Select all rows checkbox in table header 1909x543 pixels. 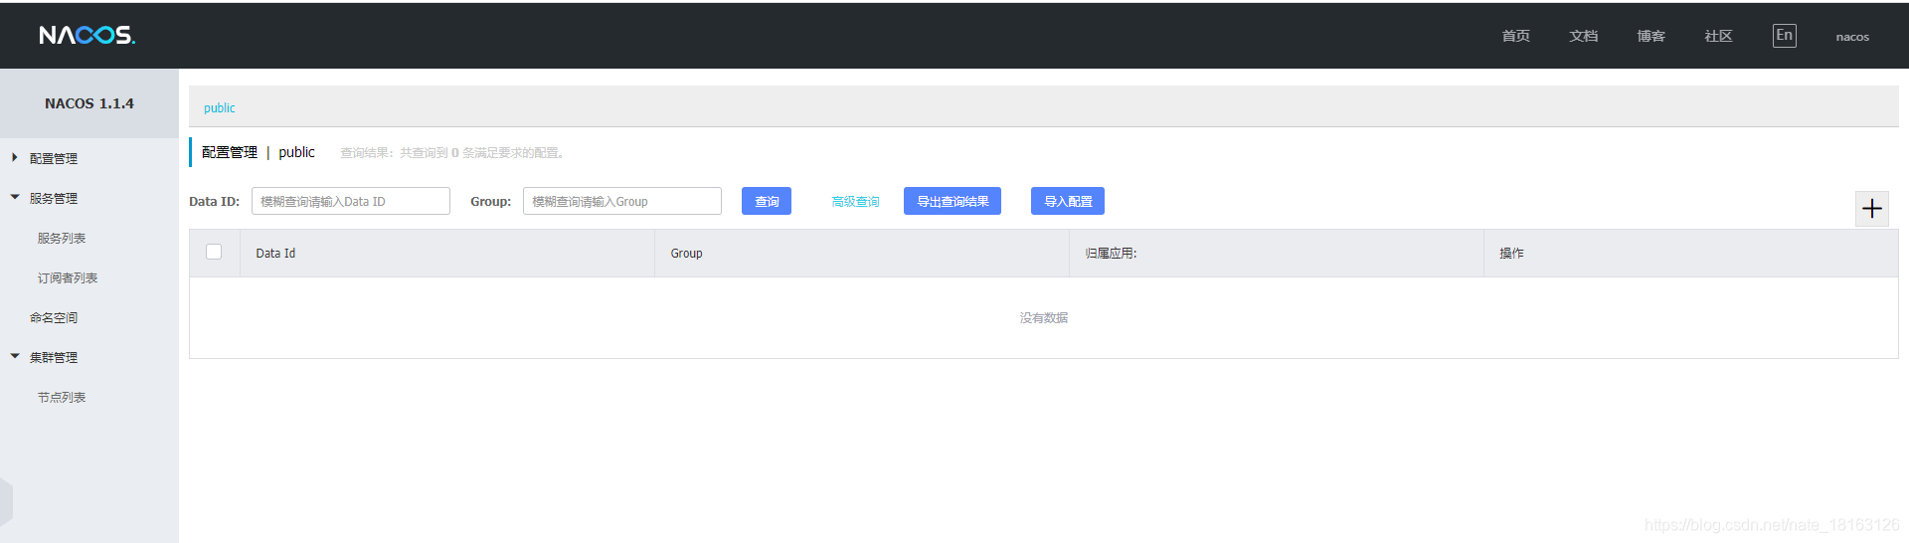coord(214,252)
